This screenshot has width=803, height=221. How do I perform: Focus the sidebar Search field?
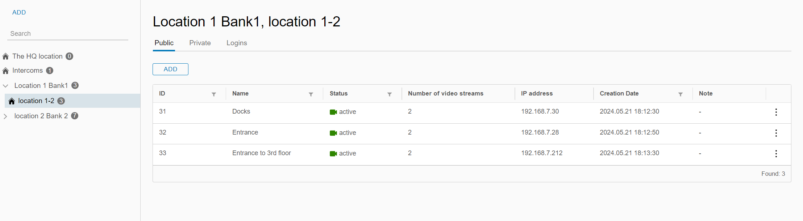pyautogui.click(x=67, y=34)
